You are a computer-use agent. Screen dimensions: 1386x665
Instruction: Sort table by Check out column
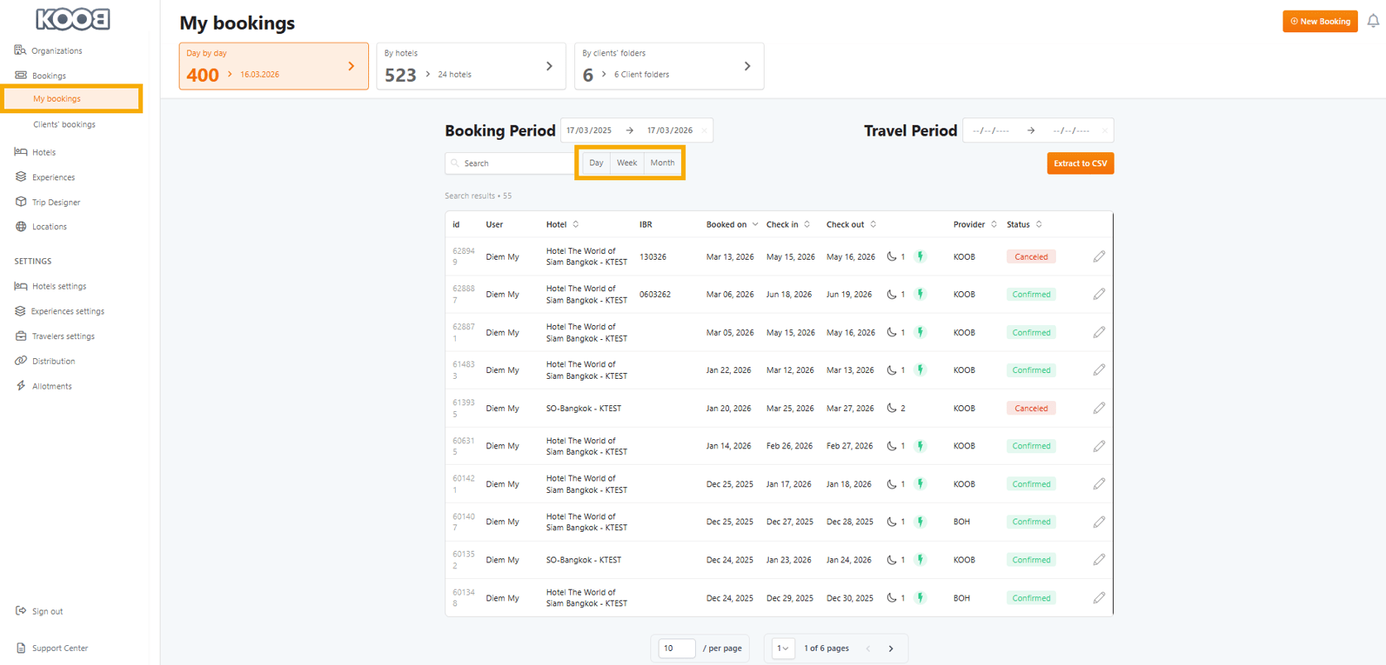[x=873, y=224]
